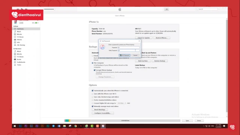Cancel the Set Password dialog
This screenshot has width=240, height=135.
click(x=135, y=55)
